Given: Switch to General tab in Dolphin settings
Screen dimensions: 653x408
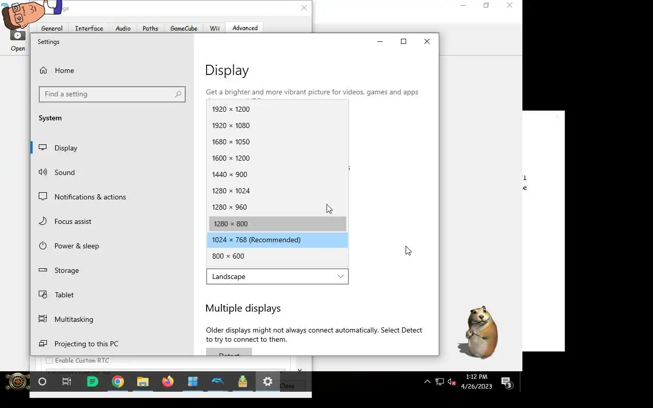Looking at the screenshot, I should (x=52, y=29).
